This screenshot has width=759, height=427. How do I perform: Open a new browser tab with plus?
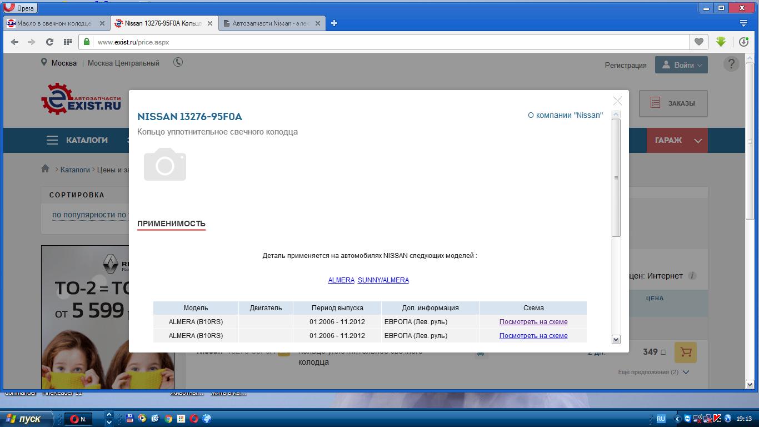tap(334, 23)
